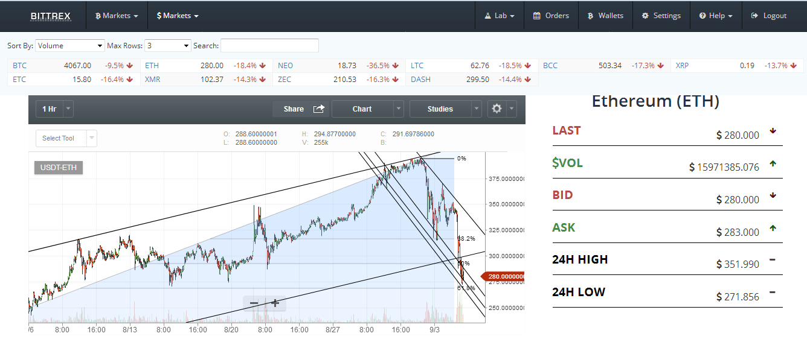Select the XRP market link

tap(682, 65)
